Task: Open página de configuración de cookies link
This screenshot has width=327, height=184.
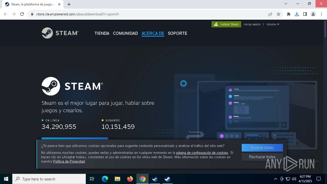Action: pos(202,153)
